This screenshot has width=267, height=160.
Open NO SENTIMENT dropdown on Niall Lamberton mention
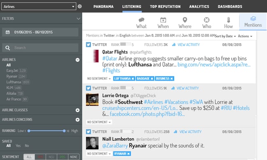[x=99, y=154]
